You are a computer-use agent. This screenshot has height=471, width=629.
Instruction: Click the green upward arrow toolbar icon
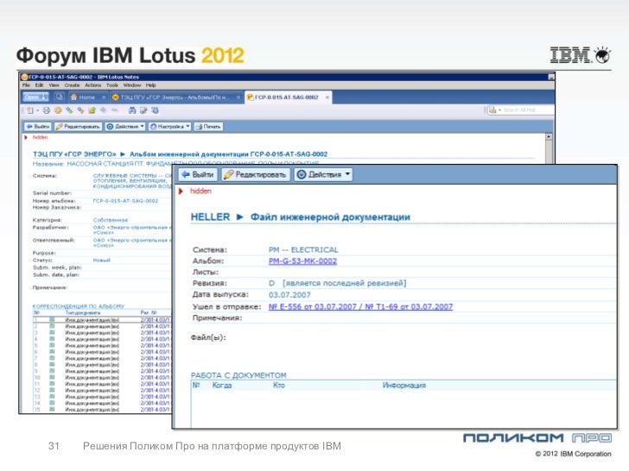pos(92,110)
